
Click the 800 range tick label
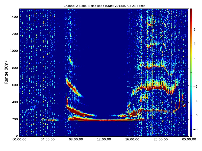pos(15,68)
